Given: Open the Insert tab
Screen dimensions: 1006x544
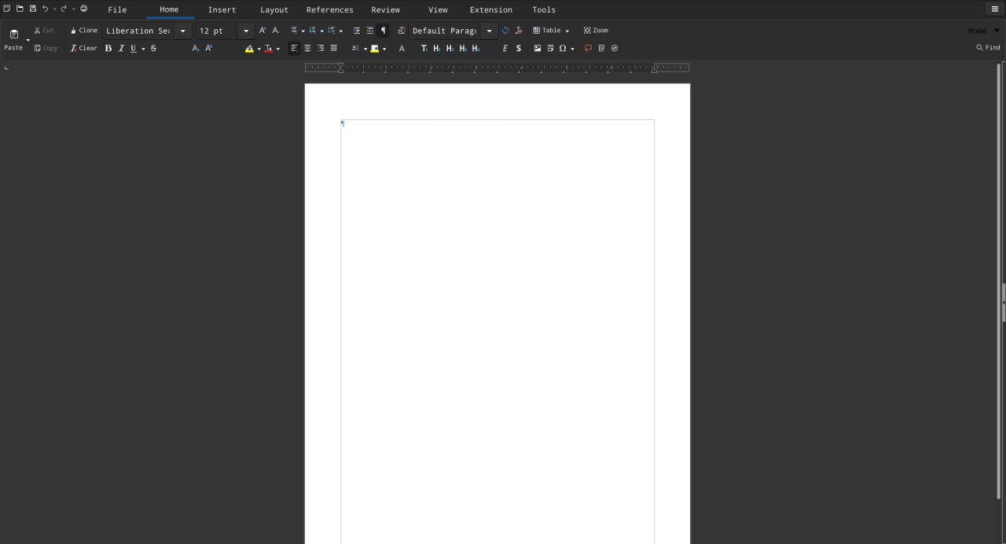Looking at the screenshot, I should (222, 9).
